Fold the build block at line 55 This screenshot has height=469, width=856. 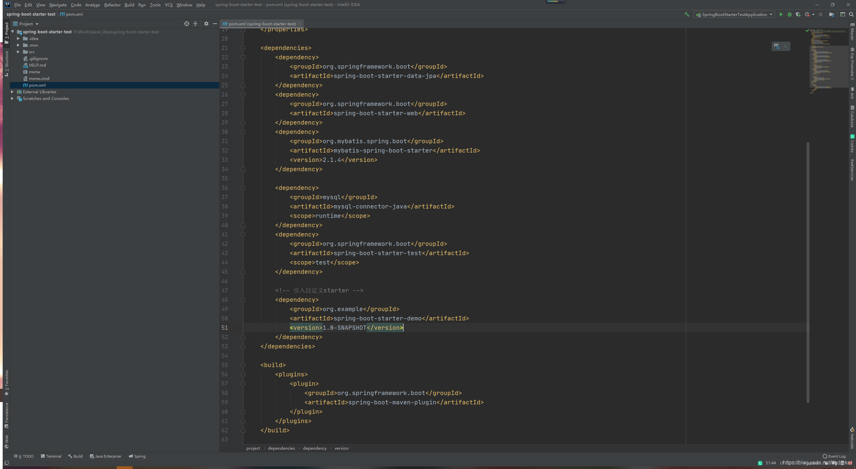click(x=243, y=365)
